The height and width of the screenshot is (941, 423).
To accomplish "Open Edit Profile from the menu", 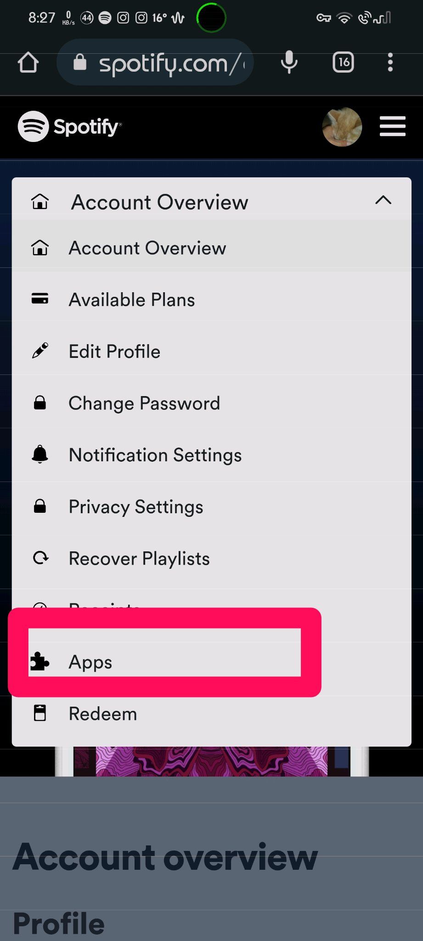I will tap(211, 351).
